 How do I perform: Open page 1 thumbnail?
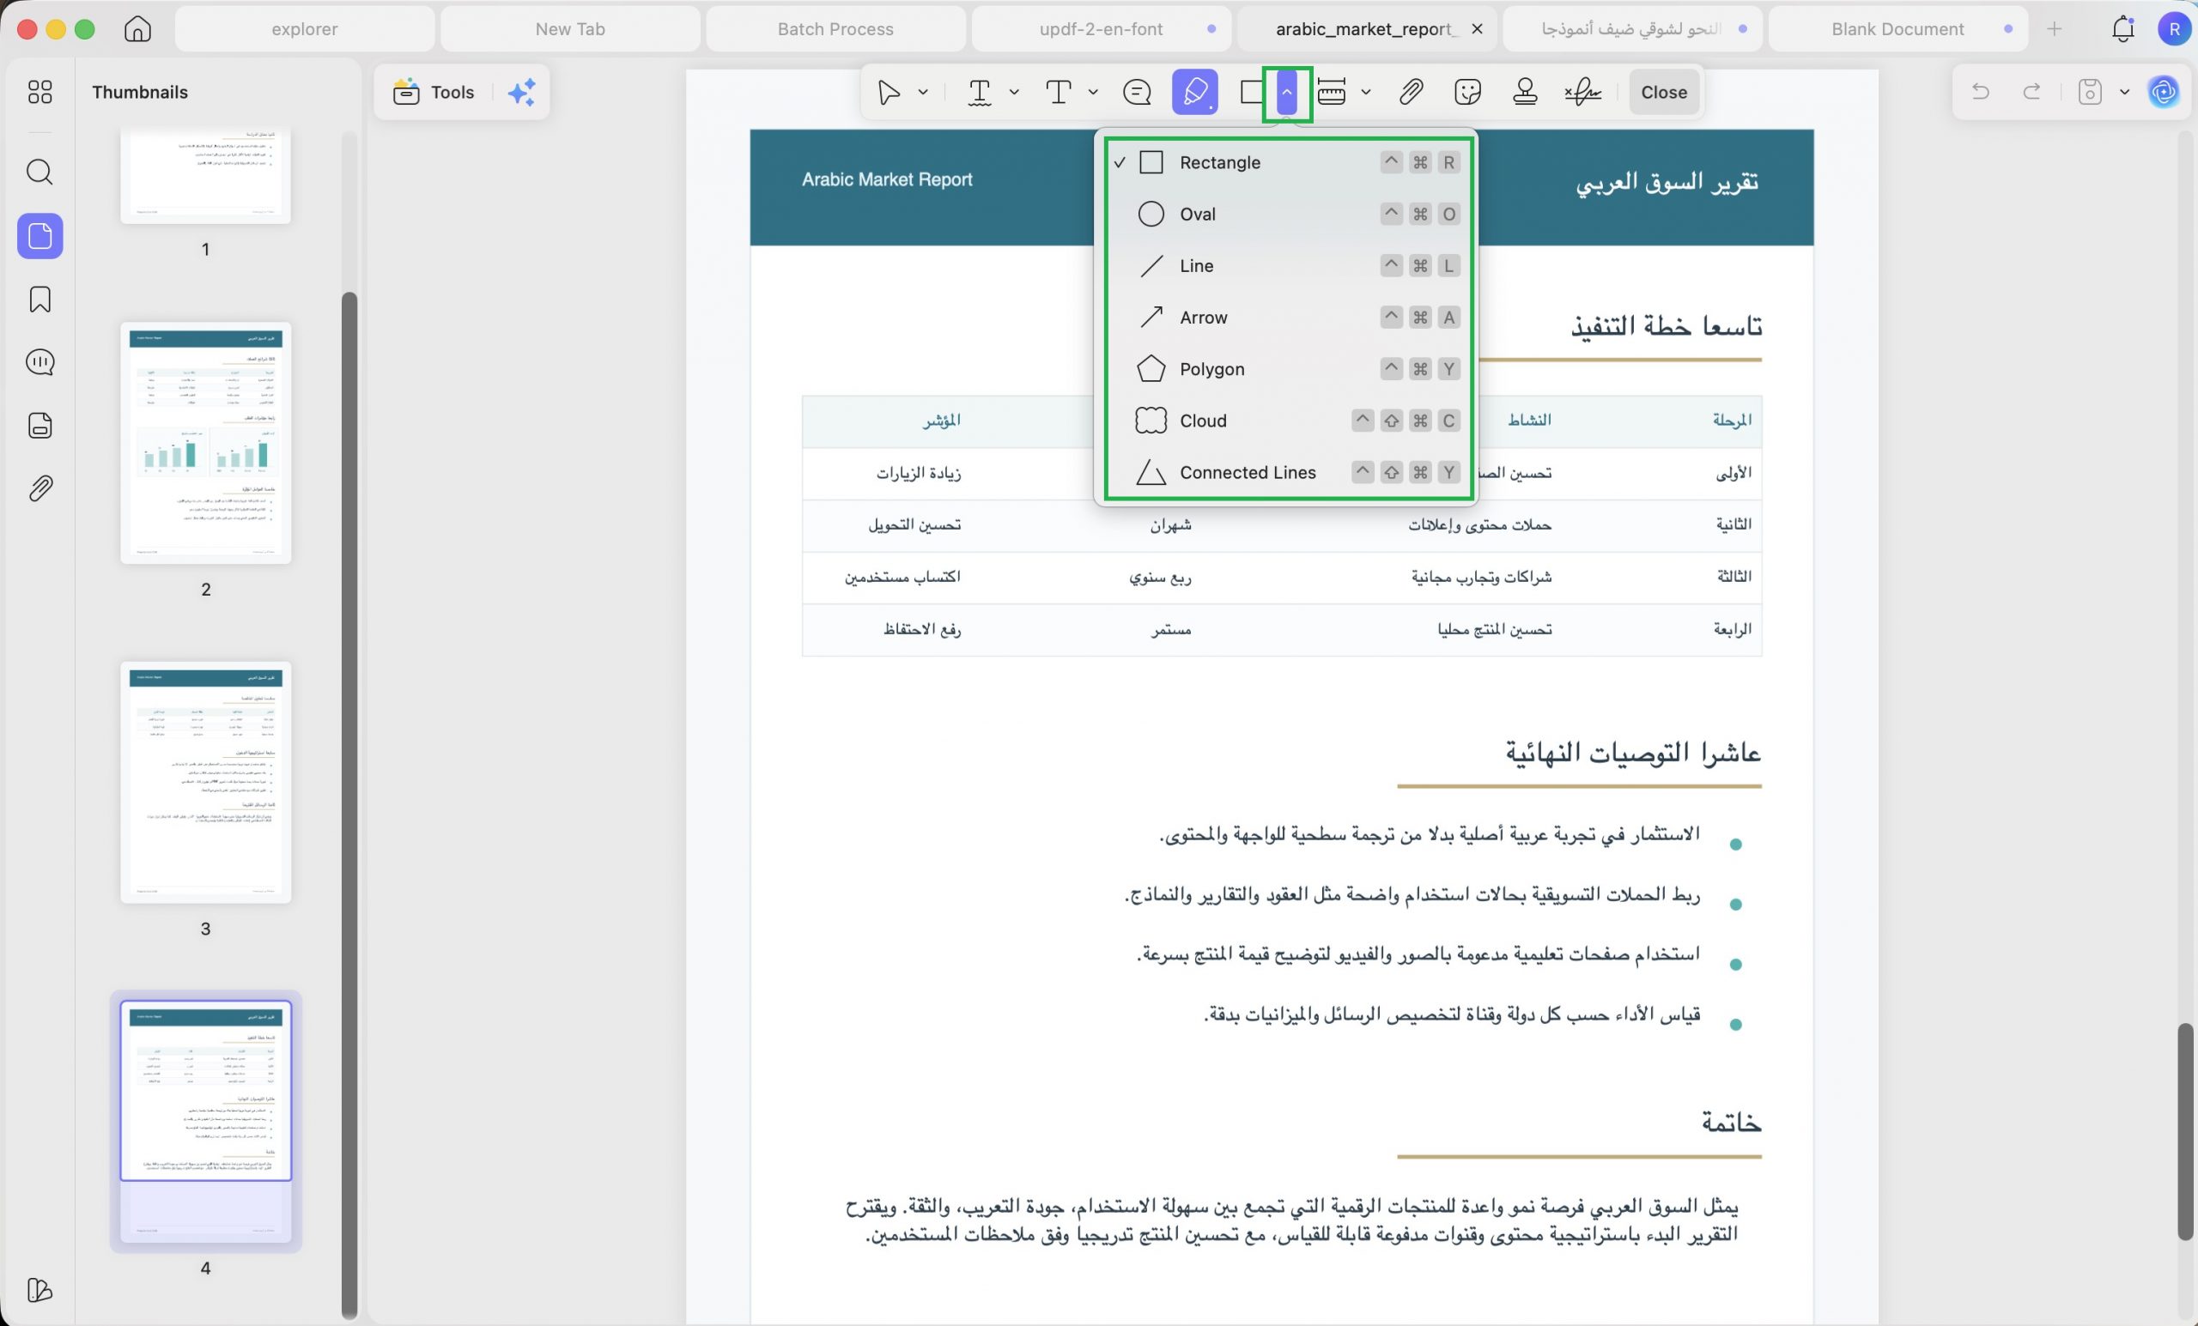click(x=206, y=176)
